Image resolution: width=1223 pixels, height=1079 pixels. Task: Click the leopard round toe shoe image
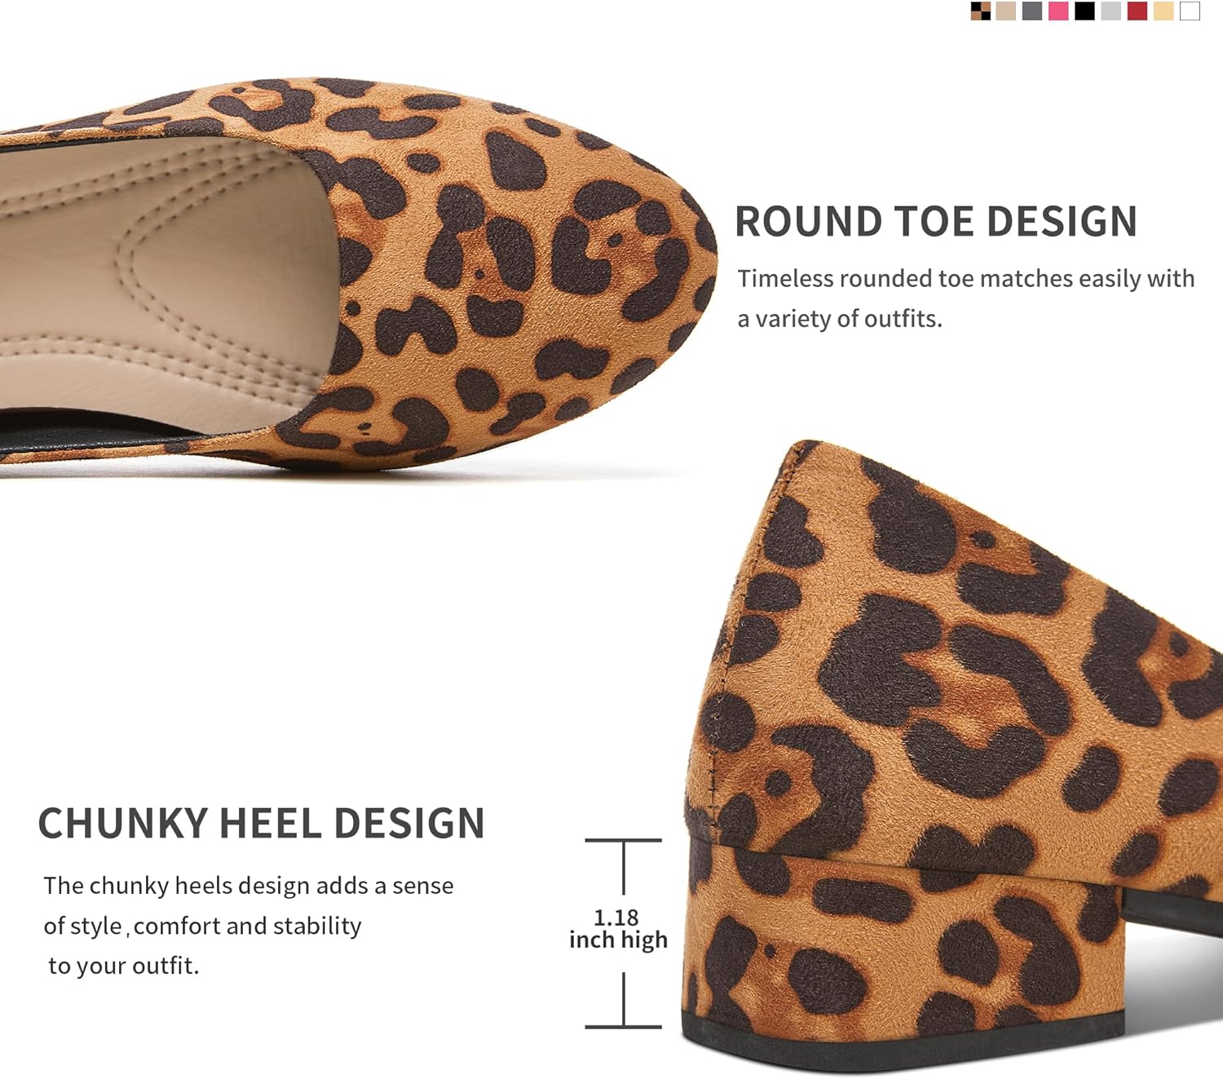(359, 273)
